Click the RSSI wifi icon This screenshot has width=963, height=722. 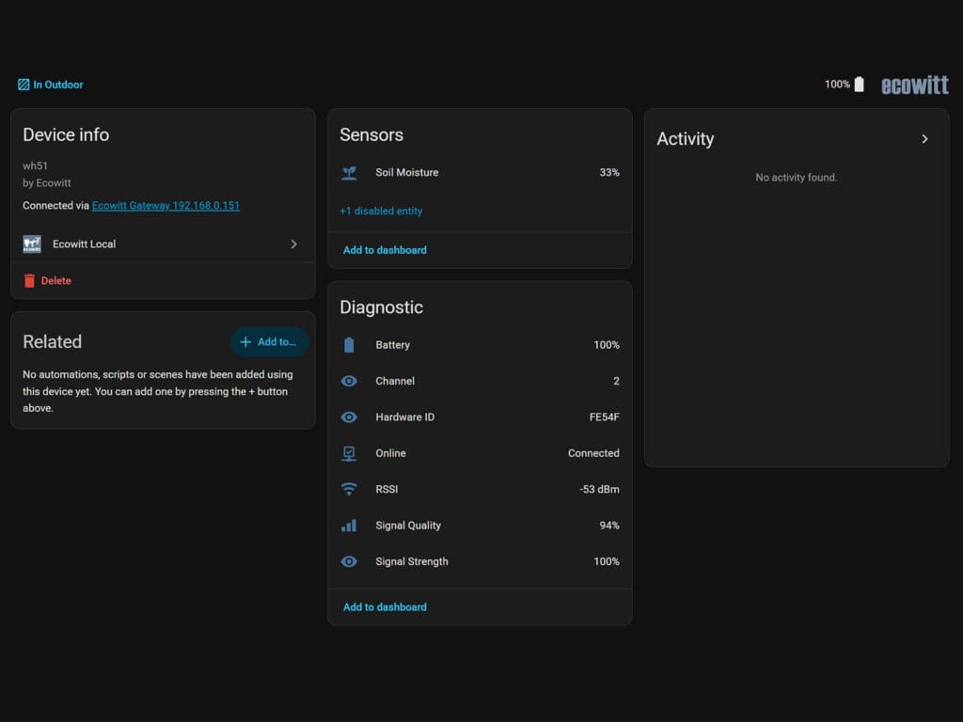click(x=349, y=489)
